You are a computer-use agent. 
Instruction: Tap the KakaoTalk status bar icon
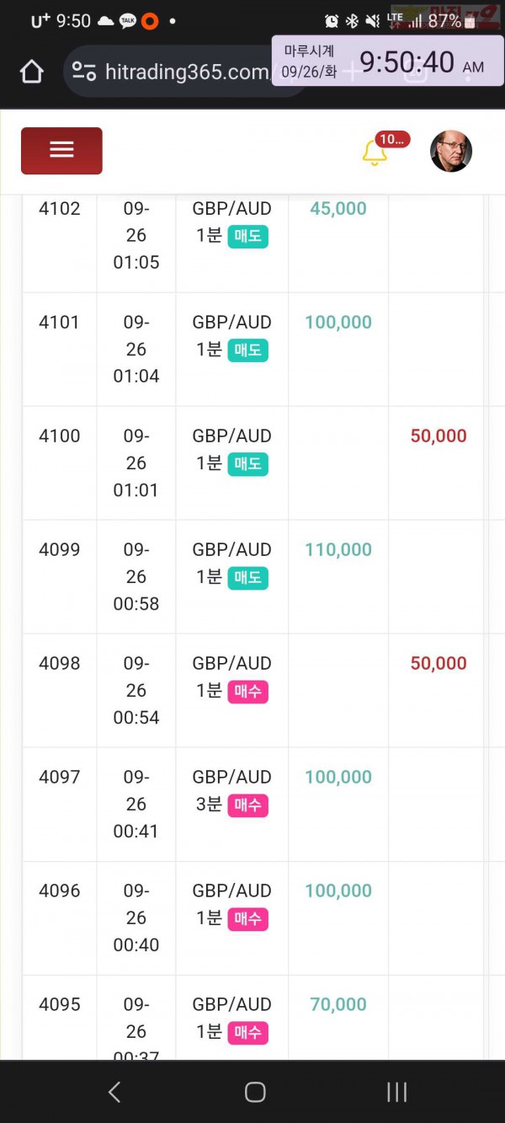pos(128,21)
